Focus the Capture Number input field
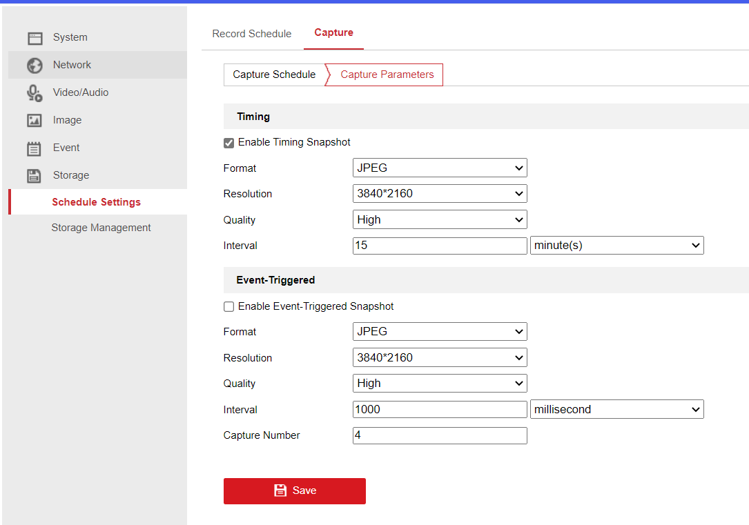749x525 pixels. [439, 435]
